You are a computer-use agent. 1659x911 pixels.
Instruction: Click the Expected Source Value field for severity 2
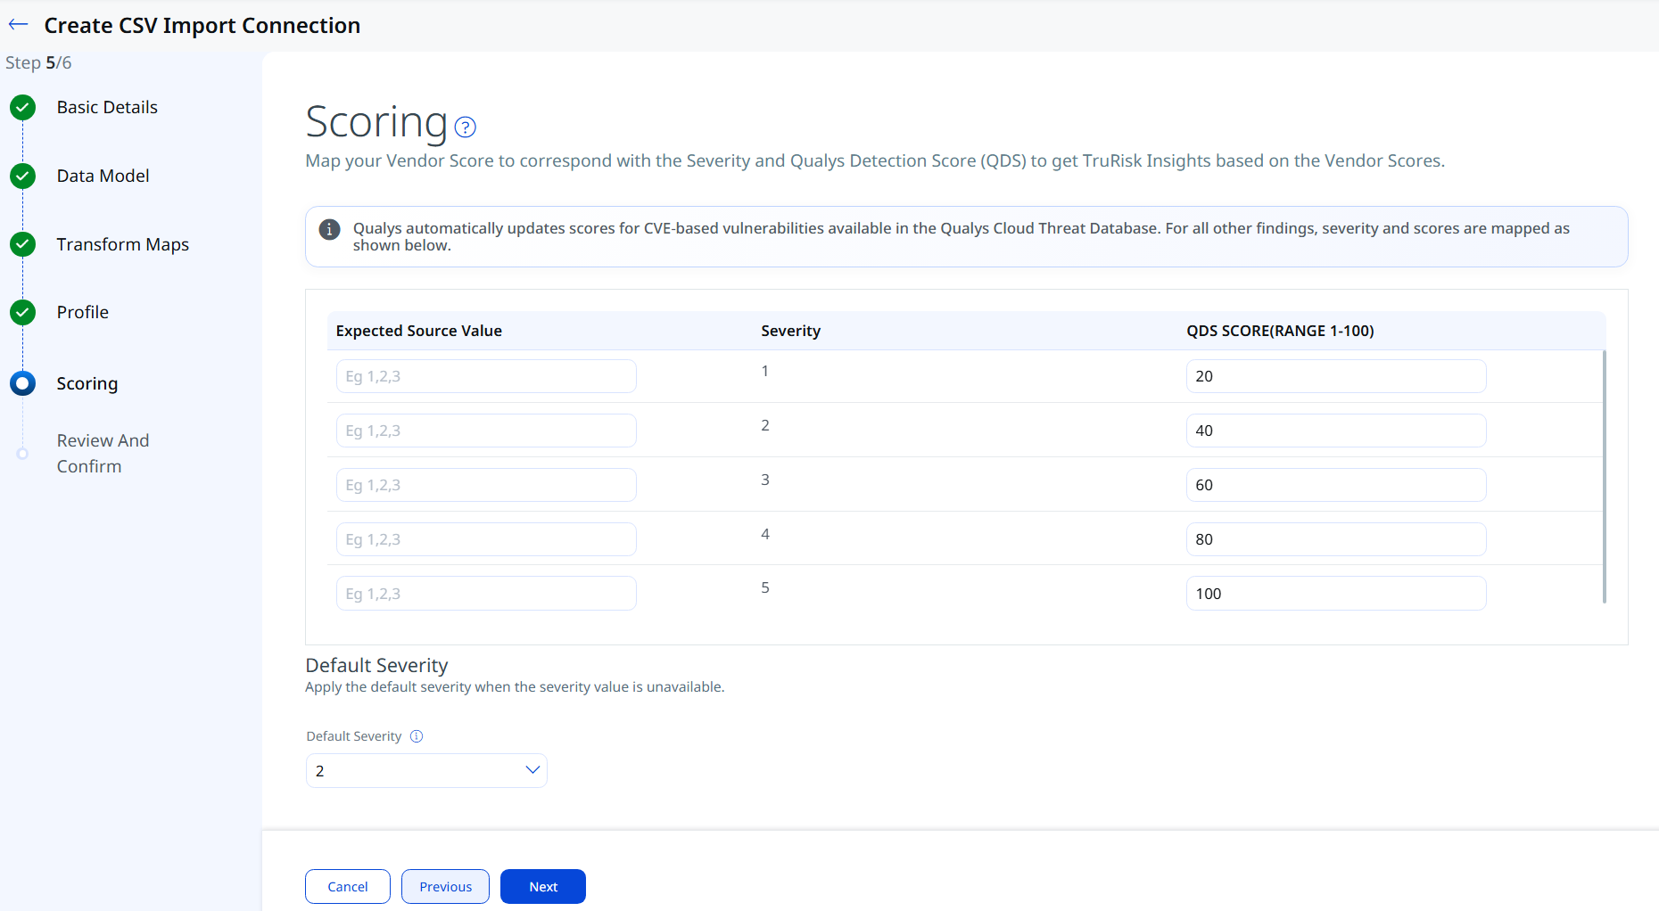(x=486, y=431)
